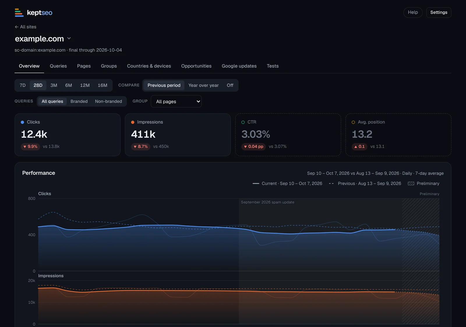Select the 28D date range
Screen dimensions: 466x327
(x=38, y=85)
